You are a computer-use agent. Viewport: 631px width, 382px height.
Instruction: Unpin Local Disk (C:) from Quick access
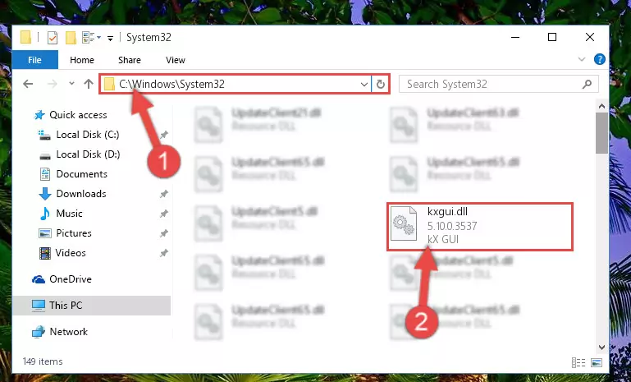pyautogui.click(x=164, y=135)
